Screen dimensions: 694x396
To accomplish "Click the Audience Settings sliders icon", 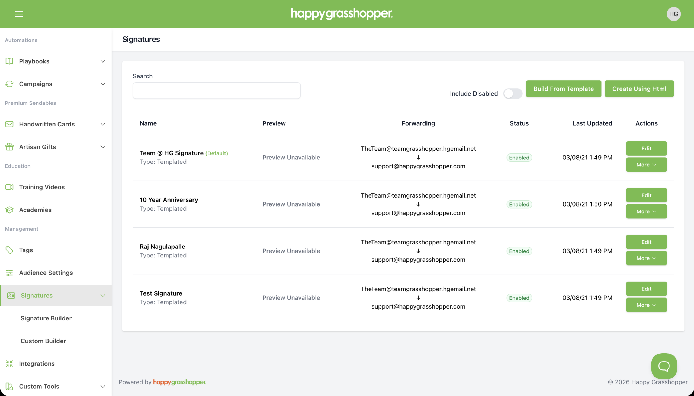I will 9,273.
